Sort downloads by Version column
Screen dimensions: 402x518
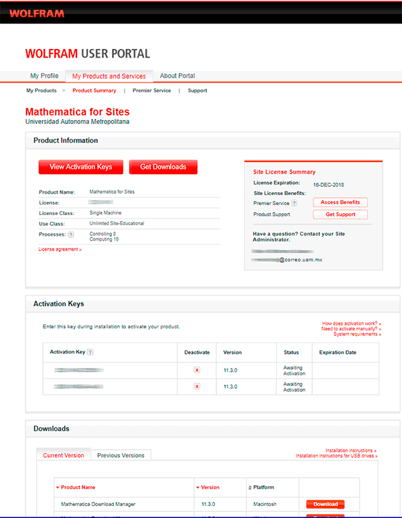point(208,487)
